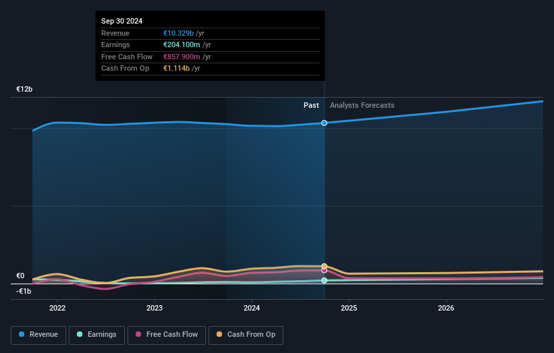Click the -€1b y-axis label
The image size is (554, 353).
click(x=24, y=291)
